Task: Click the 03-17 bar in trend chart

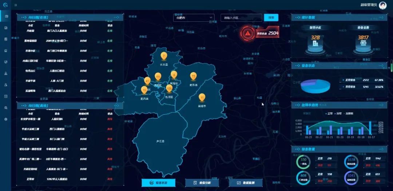Action: point(370,128)
